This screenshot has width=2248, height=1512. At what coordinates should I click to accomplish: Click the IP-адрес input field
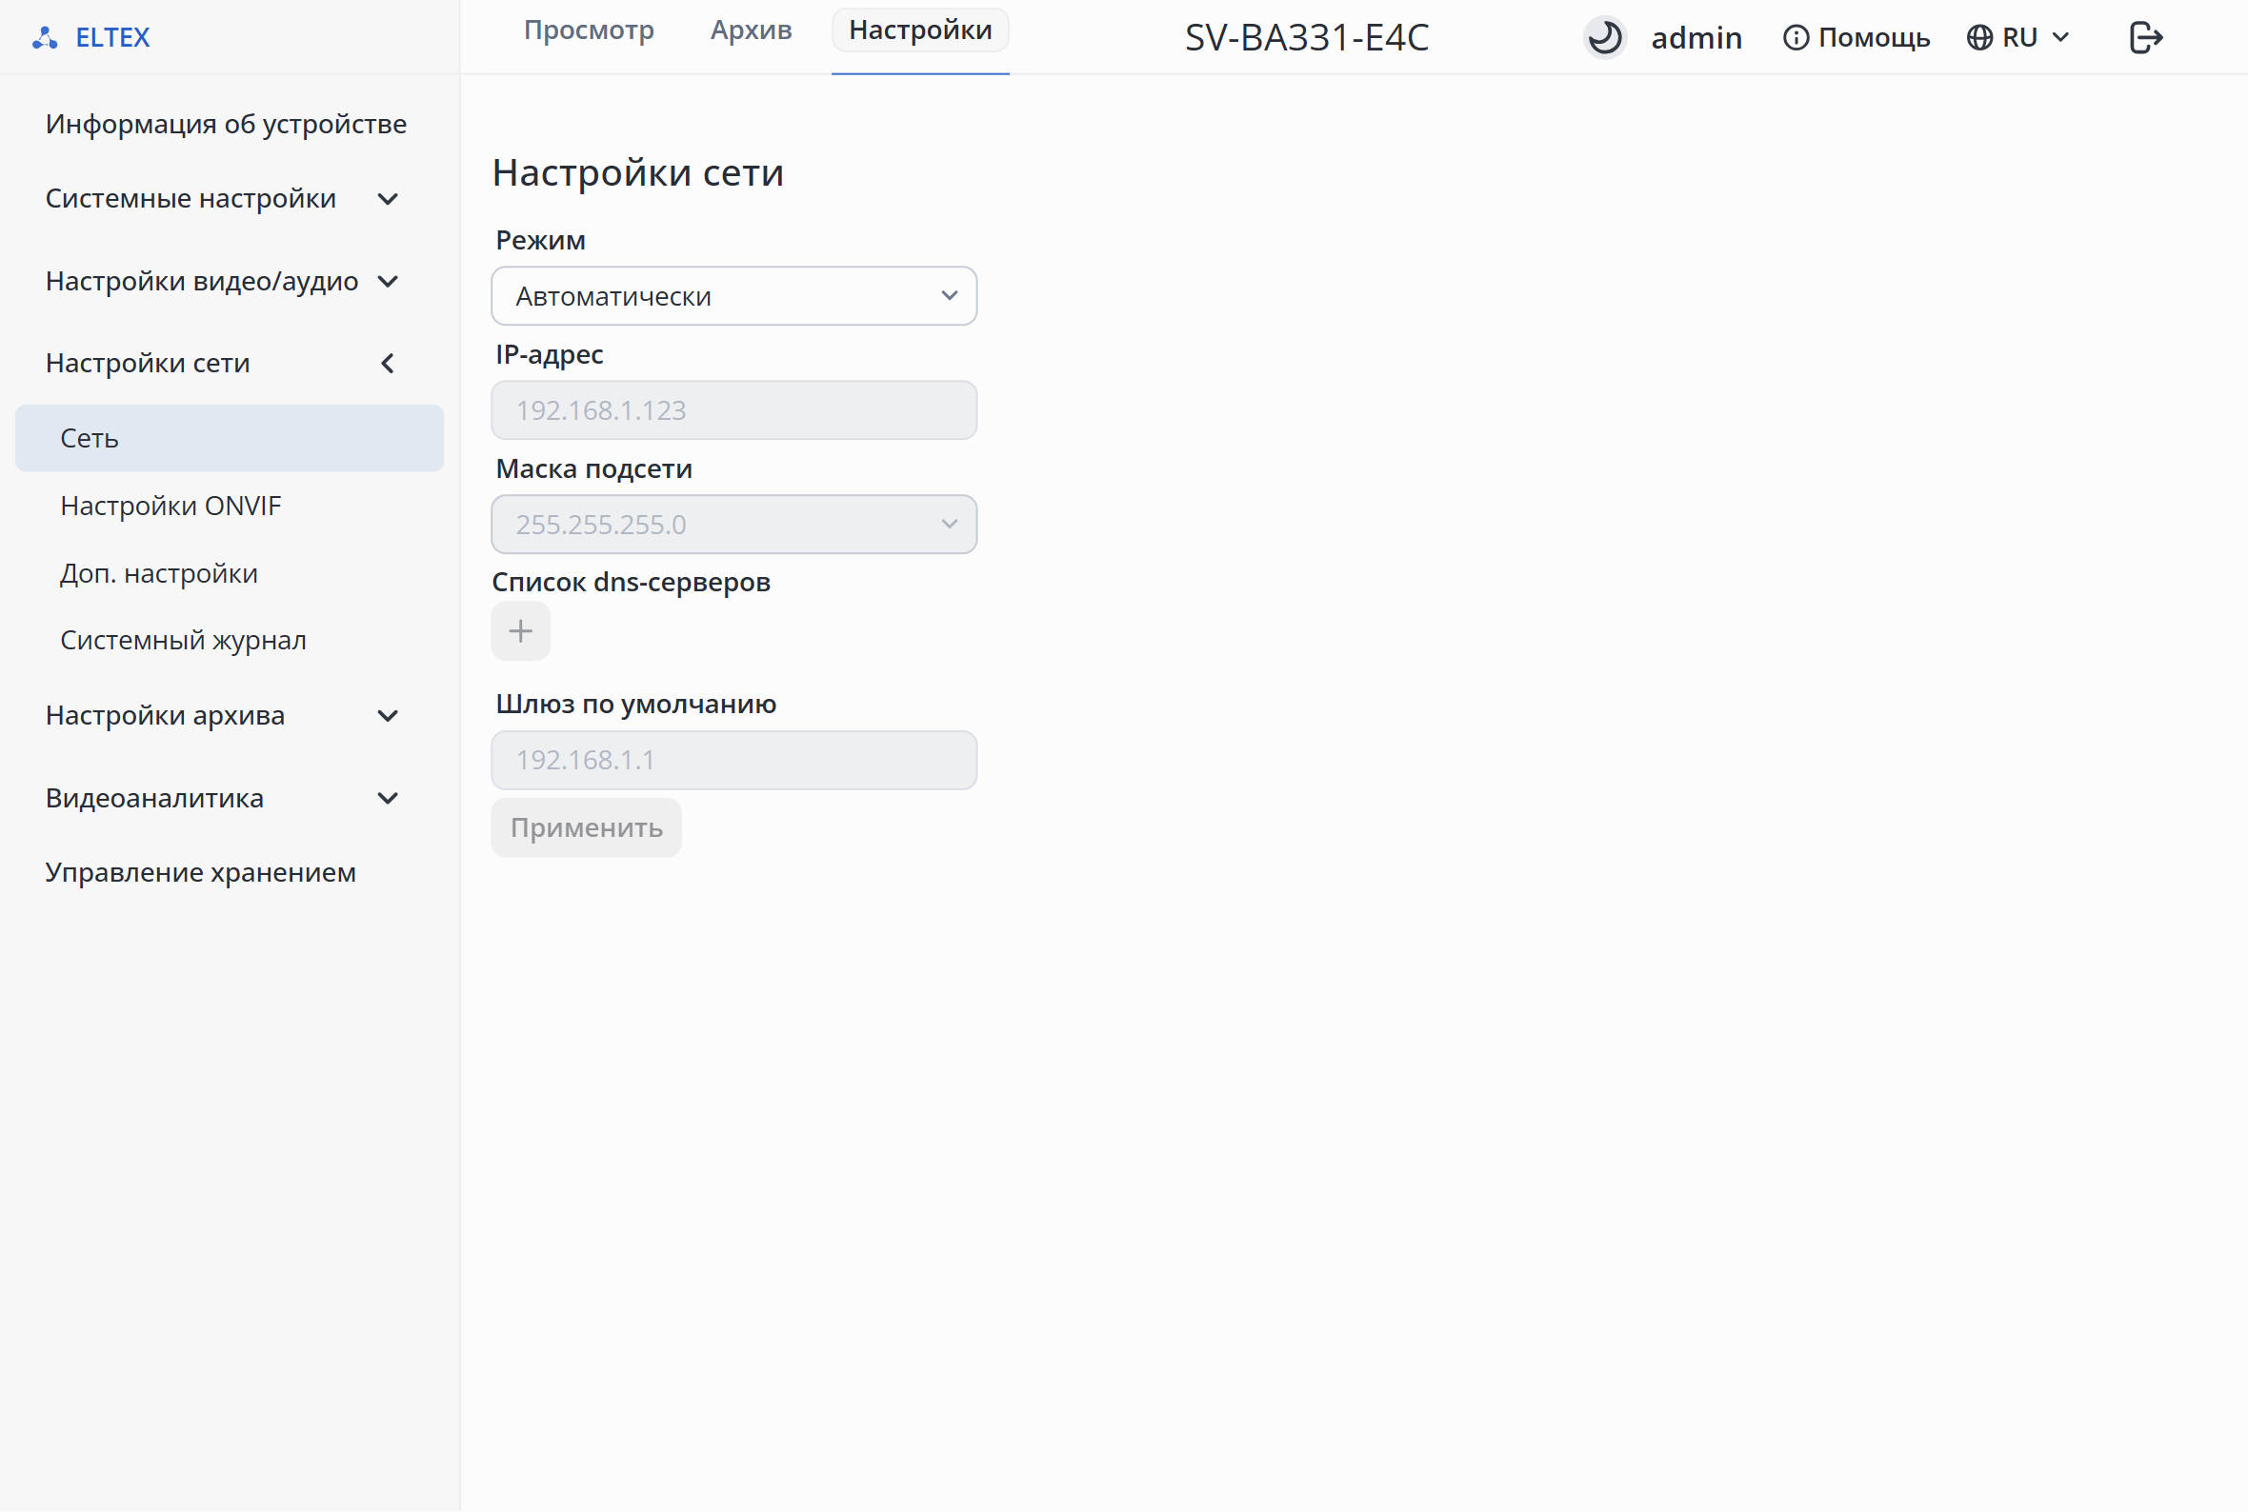(x=733, y=409)
